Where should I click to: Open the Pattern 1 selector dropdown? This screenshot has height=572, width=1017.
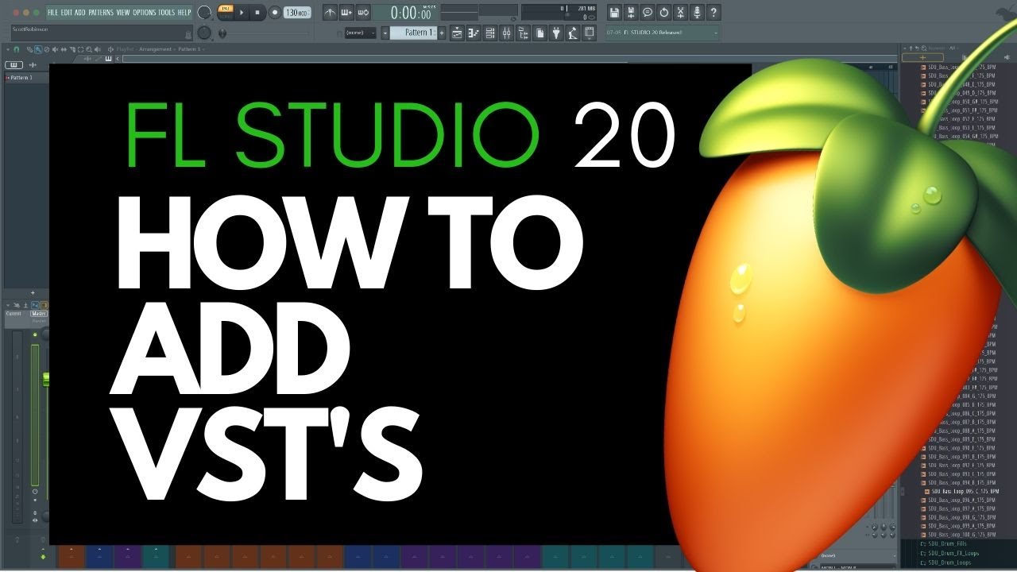point(413,33)
